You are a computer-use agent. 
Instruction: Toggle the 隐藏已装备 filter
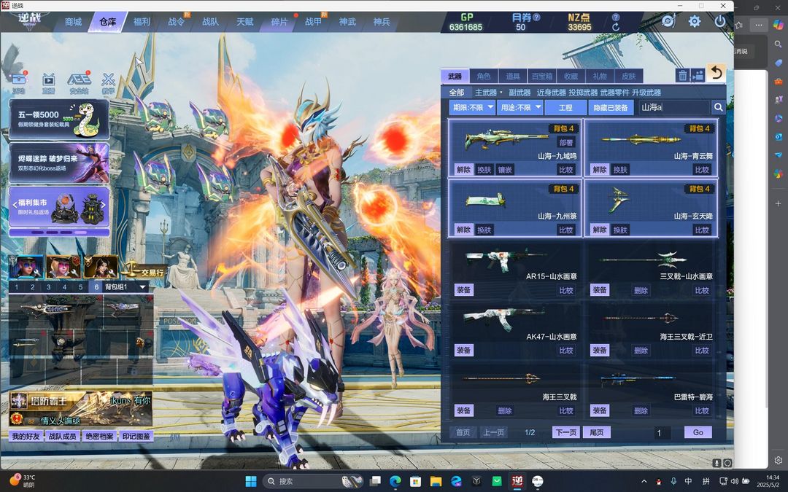(x=611, y=107)
